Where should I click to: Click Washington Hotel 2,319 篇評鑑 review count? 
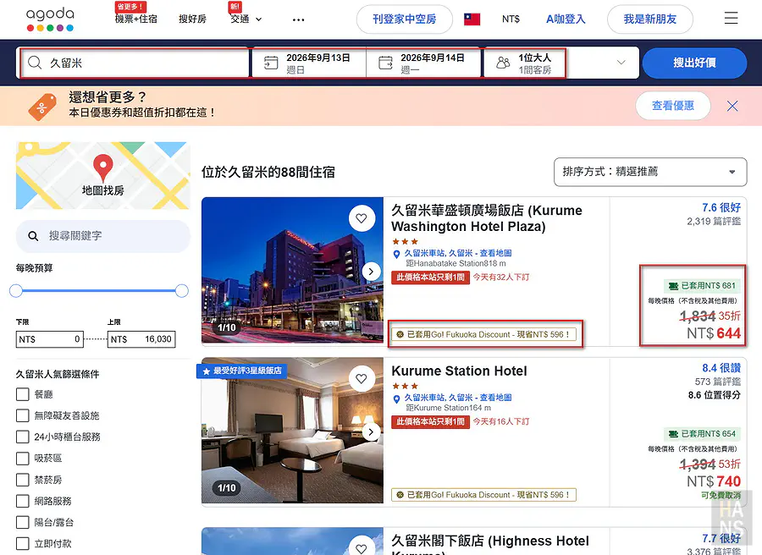pyautogui.click(x=714, y=222)
